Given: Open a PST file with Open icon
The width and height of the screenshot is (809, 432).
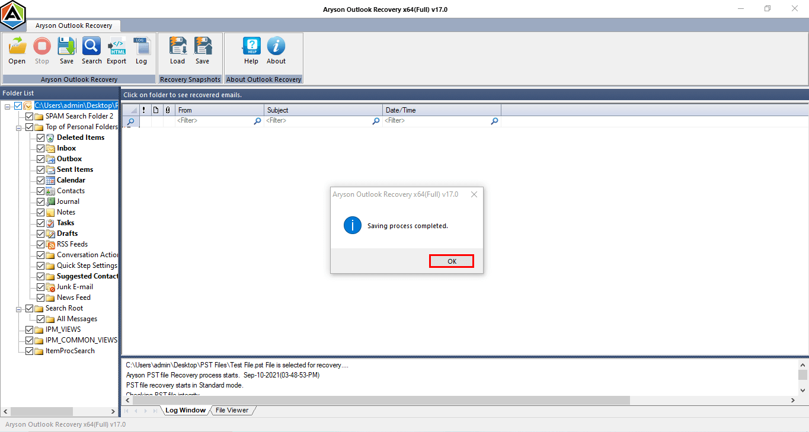Looking at the screenshot, I should [x=17, y=50].
